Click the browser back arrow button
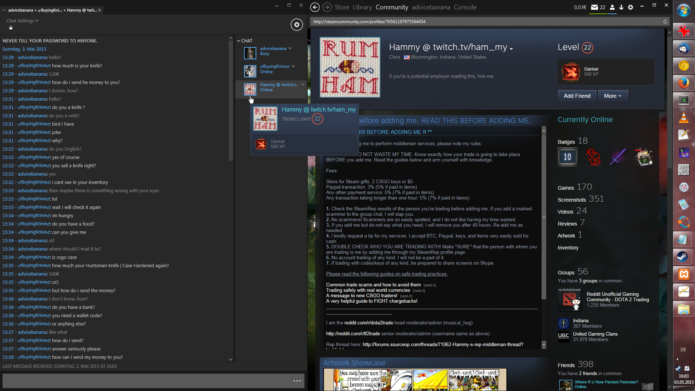Image resolution: width=695 pixels, height=391 pixels. pyautogui.click(x=315, y=7)
